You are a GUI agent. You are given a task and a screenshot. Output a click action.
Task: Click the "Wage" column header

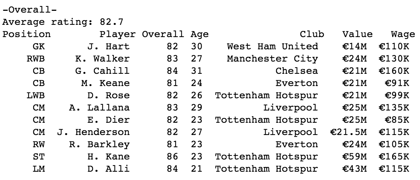403,35
